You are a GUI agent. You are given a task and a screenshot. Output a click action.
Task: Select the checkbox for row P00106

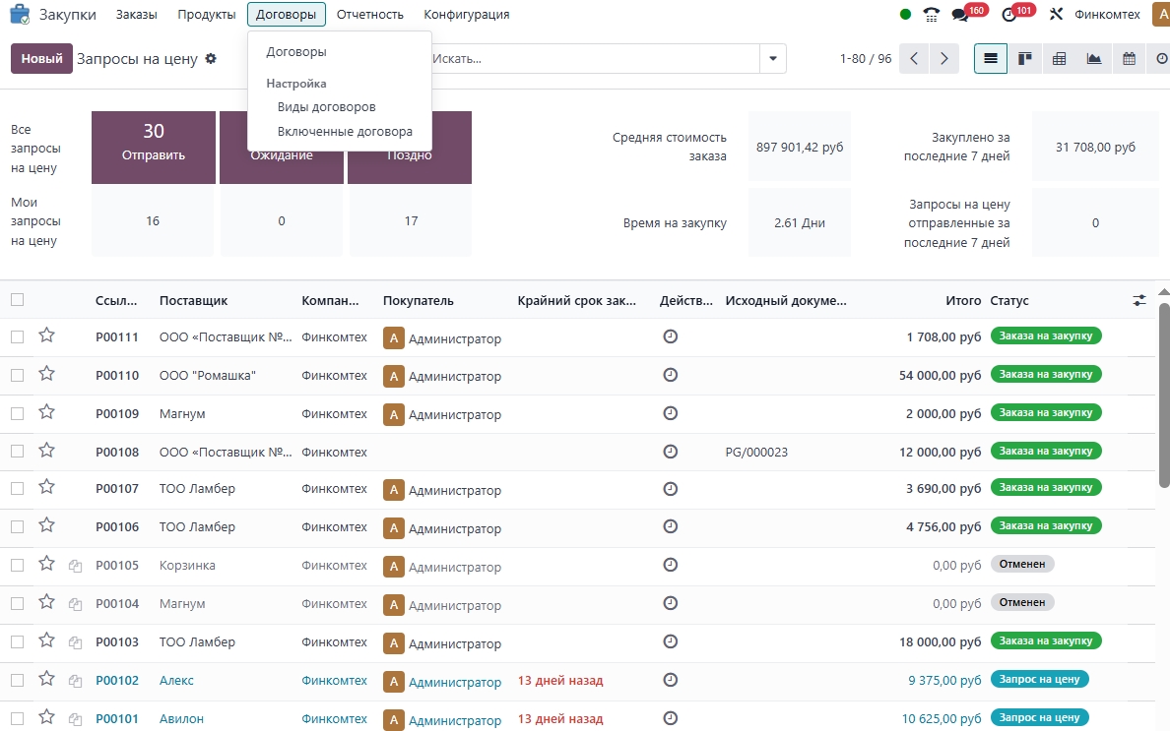point(17,526)
